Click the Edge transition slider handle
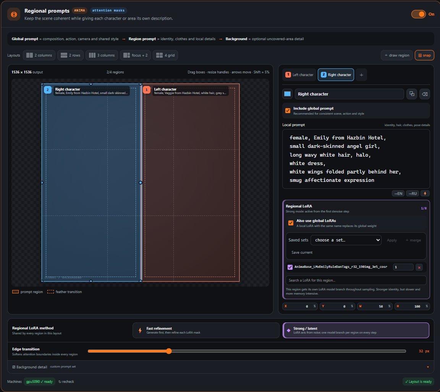The image size is (440, 392). tap(169, 351)
